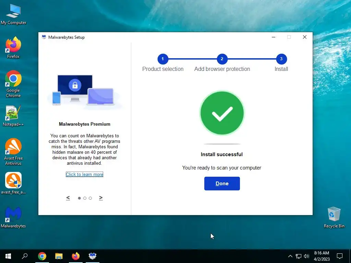
Task: Show hidden system tray icons
Action: pos(290,256)
